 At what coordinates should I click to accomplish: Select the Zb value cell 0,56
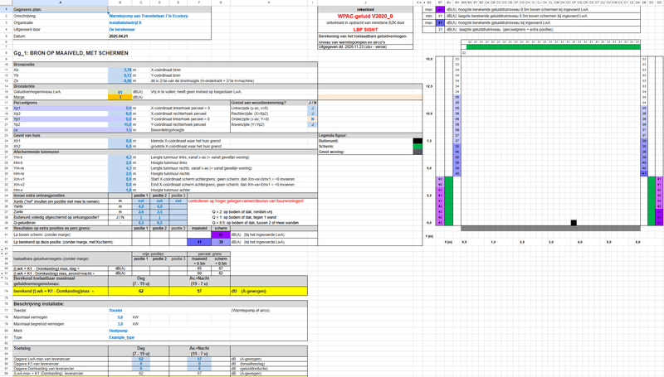point(120,80)
